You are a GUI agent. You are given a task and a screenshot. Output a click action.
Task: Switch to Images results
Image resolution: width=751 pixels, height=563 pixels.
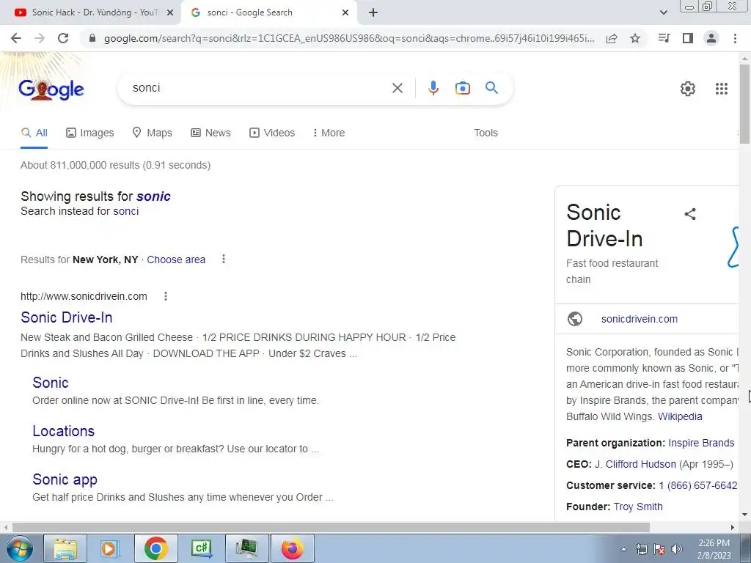90,133
